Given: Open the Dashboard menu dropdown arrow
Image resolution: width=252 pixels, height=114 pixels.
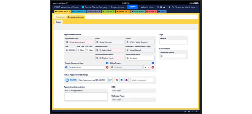Looking at the screenshot, I should click(69, 12).
